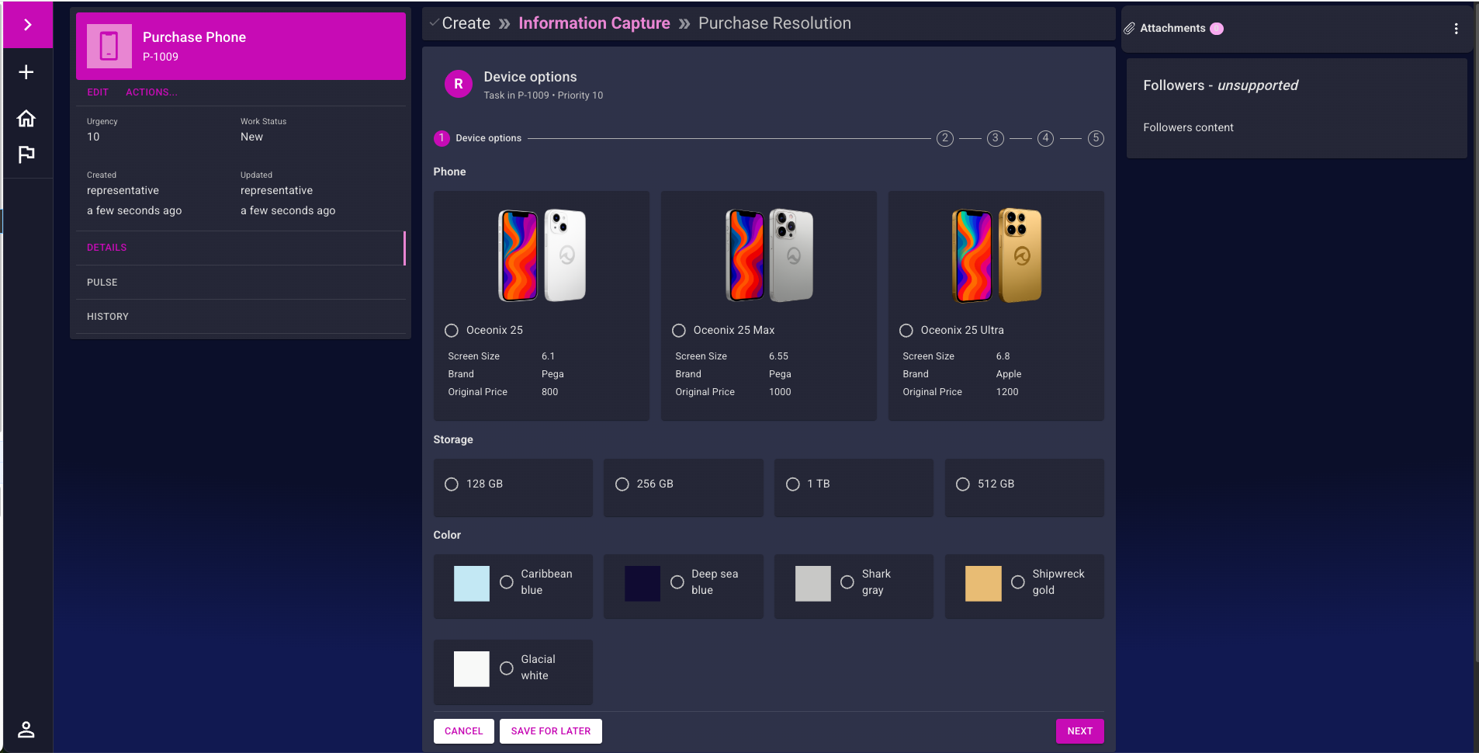Expand the left navigation chevron
Image resolution: width=1479 pixels, height=753 pixels.
click(27, 25)
